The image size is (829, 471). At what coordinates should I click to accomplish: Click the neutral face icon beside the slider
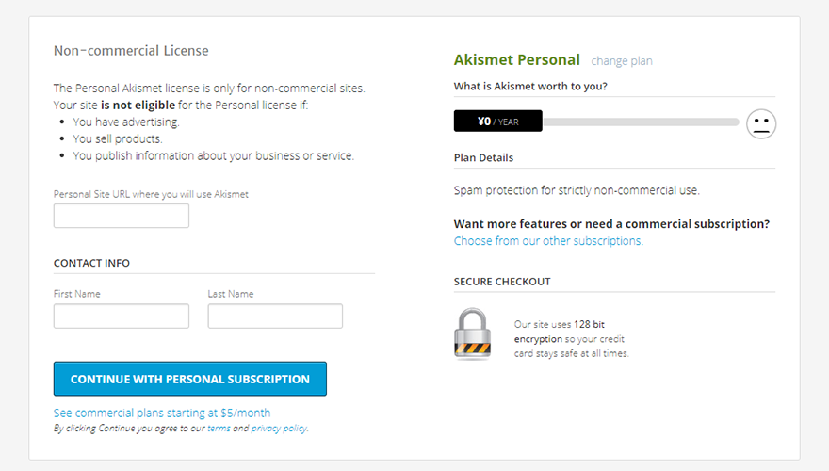(761, 123)
